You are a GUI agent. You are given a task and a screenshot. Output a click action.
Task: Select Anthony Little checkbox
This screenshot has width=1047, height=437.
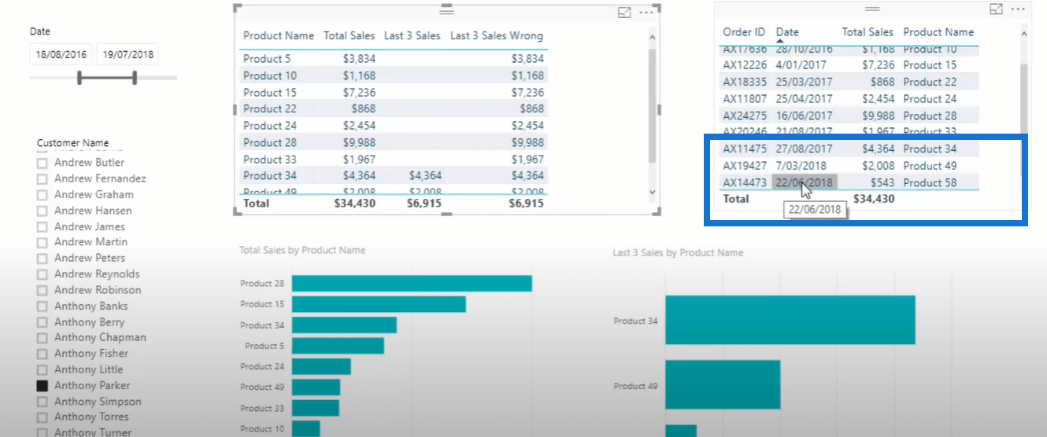(x=42, y=369)
